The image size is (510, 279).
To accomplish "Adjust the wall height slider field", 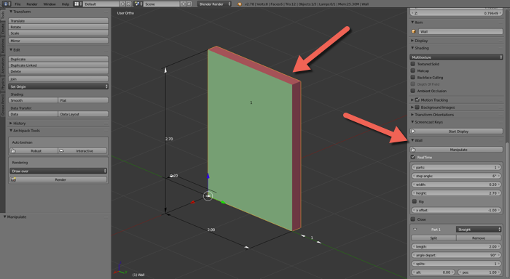I will point(457,193).
